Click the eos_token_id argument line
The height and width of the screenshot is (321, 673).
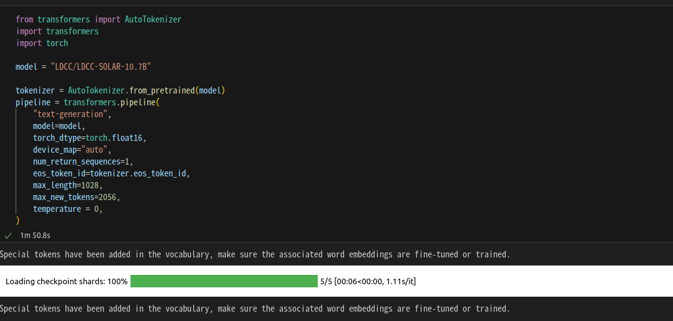111,173
